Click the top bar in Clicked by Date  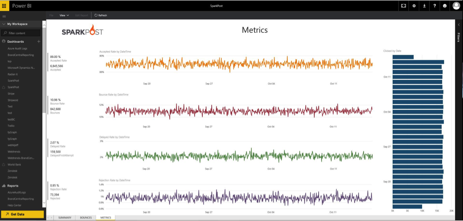coord(403,57)
